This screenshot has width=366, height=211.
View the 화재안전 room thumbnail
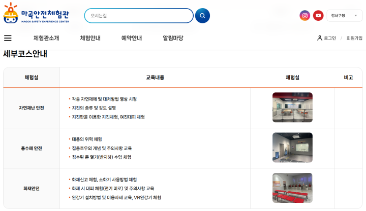point(292,188)
